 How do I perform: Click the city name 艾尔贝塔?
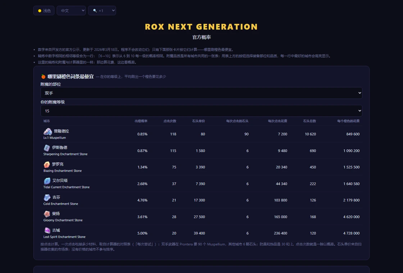point(60,181)
